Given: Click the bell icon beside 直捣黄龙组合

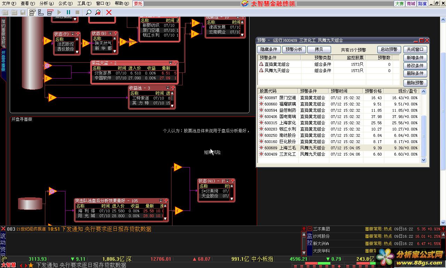Looking at the screenshot, I should click(261, 64).
